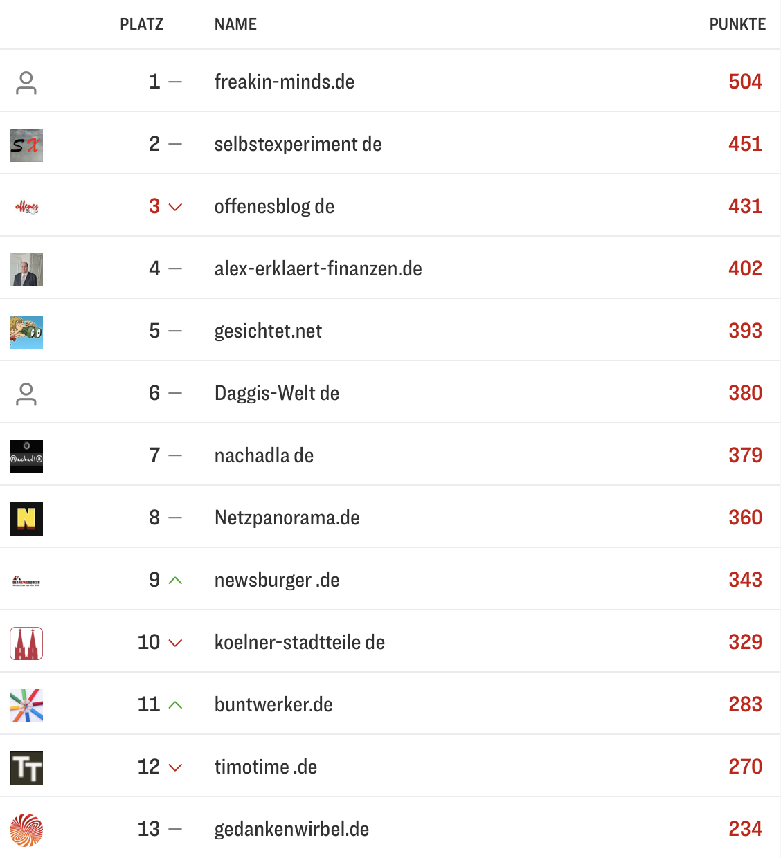
Task: Click the koelner-stadtteile cathedral icon
Action: coord(26,643)
